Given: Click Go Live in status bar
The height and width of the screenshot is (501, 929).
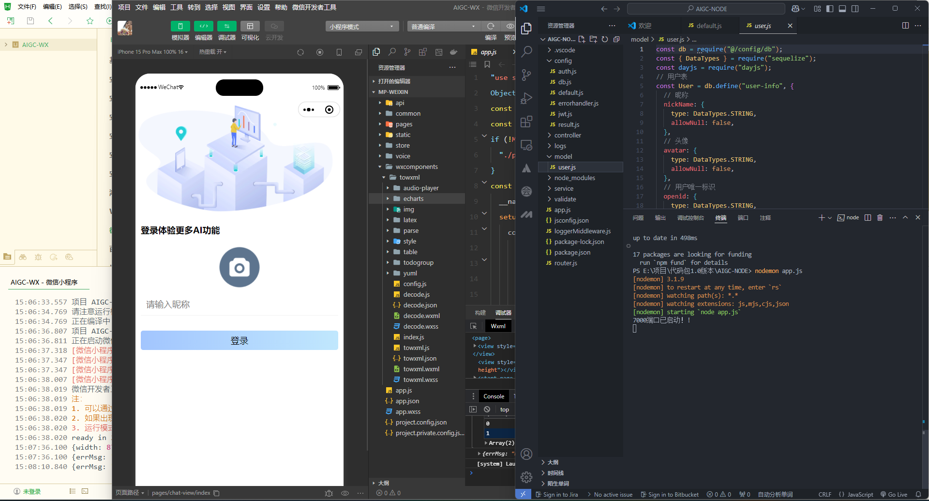Looking at the screenshot, I should pyautogui.click(x=894, y=495).
